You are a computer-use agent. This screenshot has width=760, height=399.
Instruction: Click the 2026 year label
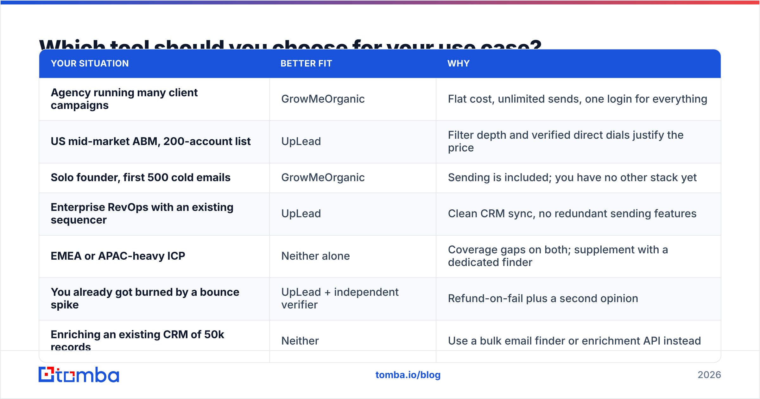[x=709, y=375]
